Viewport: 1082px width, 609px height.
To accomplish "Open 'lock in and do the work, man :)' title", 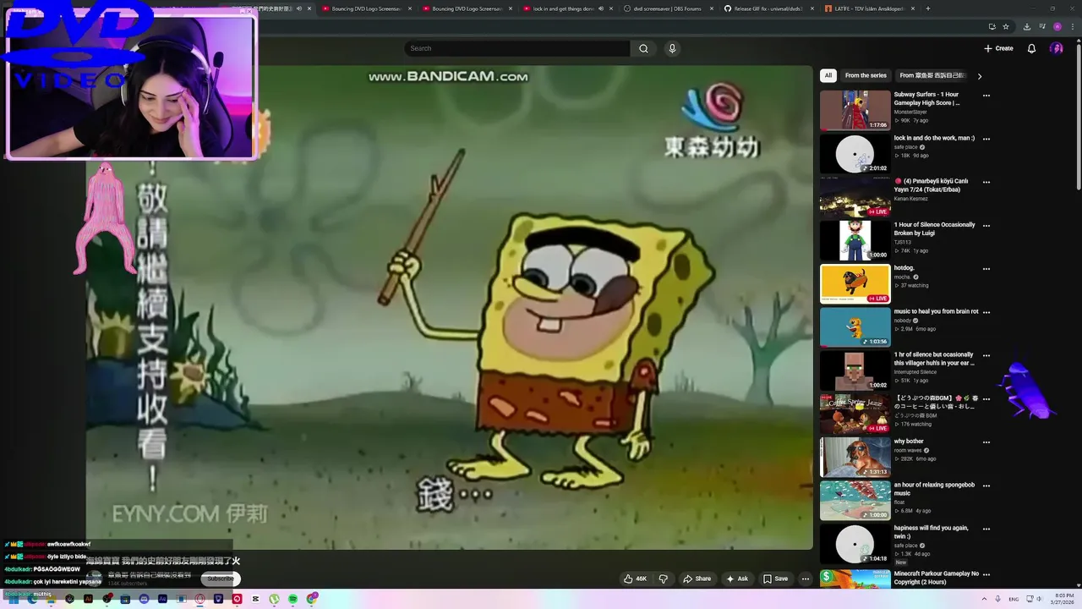I will point(934,138).
